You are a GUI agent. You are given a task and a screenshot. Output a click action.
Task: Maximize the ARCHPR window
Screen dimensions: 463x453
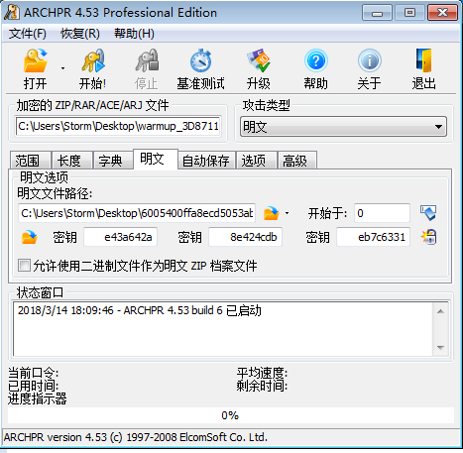[409, 13]
